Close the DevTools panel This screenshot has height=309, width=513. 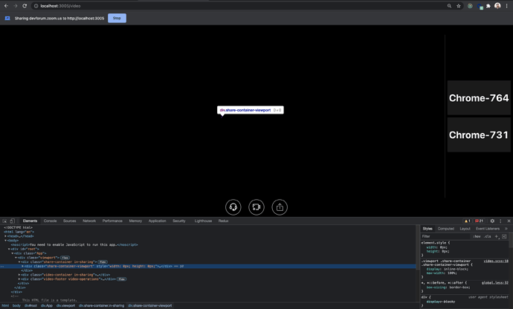pos(509,221)
